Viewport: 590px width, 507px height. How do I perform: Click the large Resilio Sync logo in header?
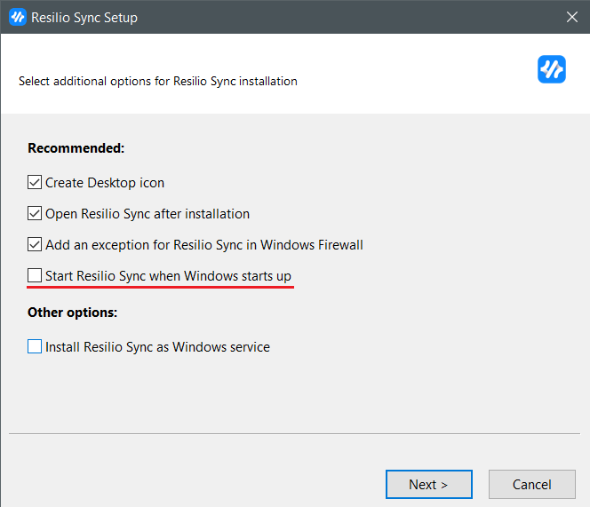tap(552, 69)
